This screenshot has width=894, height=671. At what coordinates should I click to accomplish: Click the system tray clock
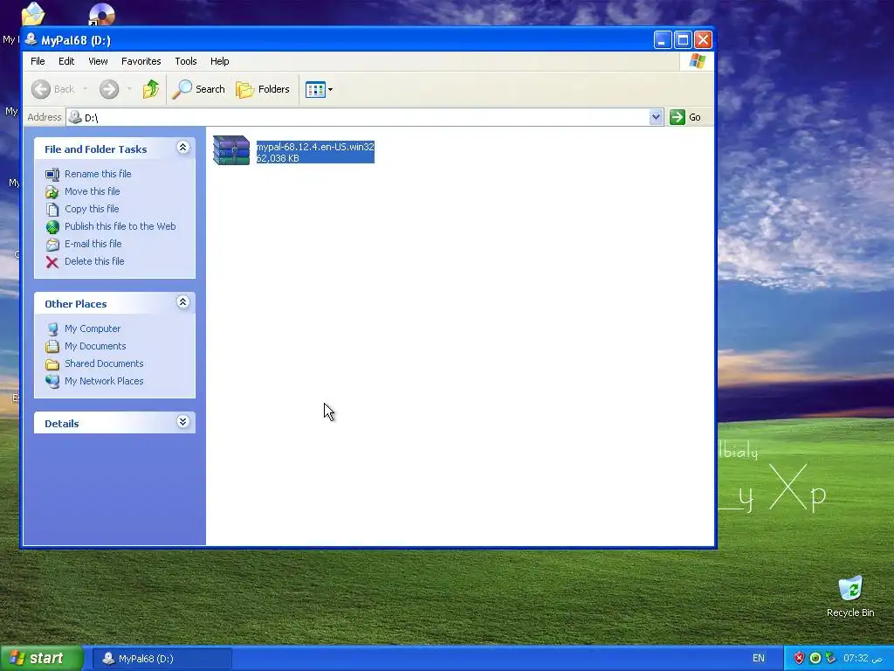tap(863, 658)
